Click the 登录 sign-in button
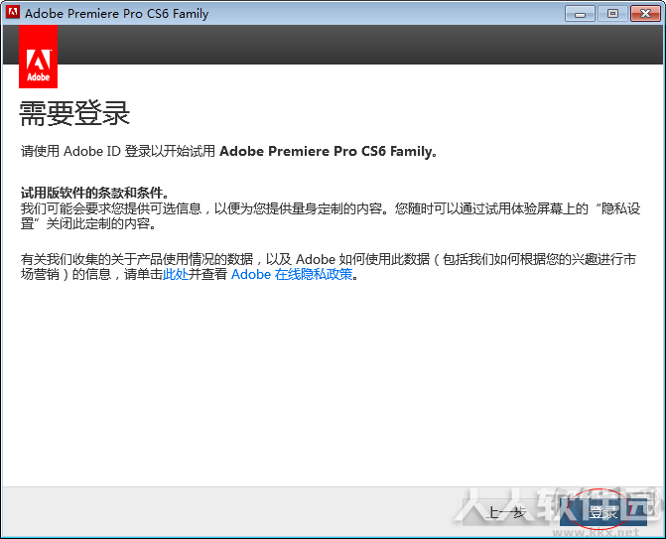666x539 pixels. tap(603, 512)
